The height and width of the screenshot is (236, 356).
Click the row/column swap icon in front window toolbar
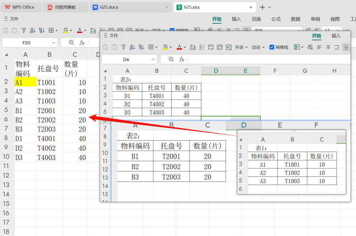[193, 47]
